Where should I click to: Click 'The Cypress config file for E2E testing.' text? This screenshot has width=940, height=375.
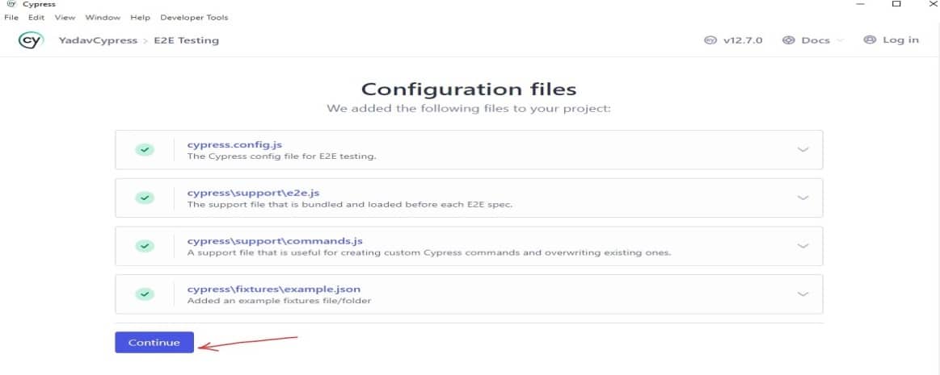[x=281, y=156]
